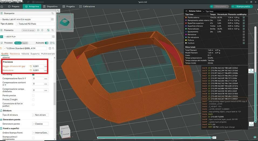The image size is (258, 141).
Task: Open the 0.20mm Standard process dropdown
Action: click(x=25, y=48)
